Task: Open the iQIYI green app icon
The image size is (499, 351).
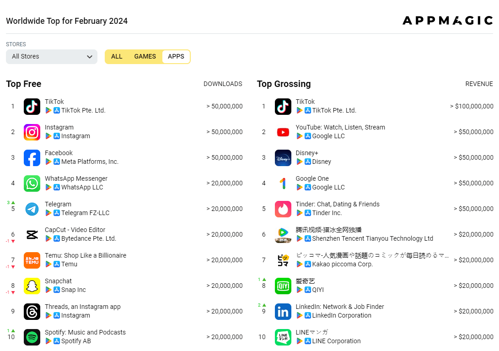Action: coord(283,286)
